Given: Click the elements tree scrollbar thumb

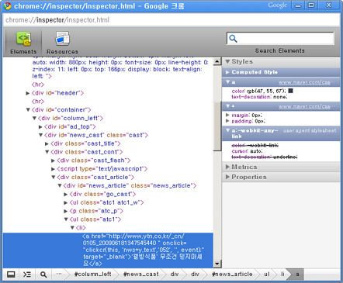Looking at the screenshot, I should click(x=217, y=126).
